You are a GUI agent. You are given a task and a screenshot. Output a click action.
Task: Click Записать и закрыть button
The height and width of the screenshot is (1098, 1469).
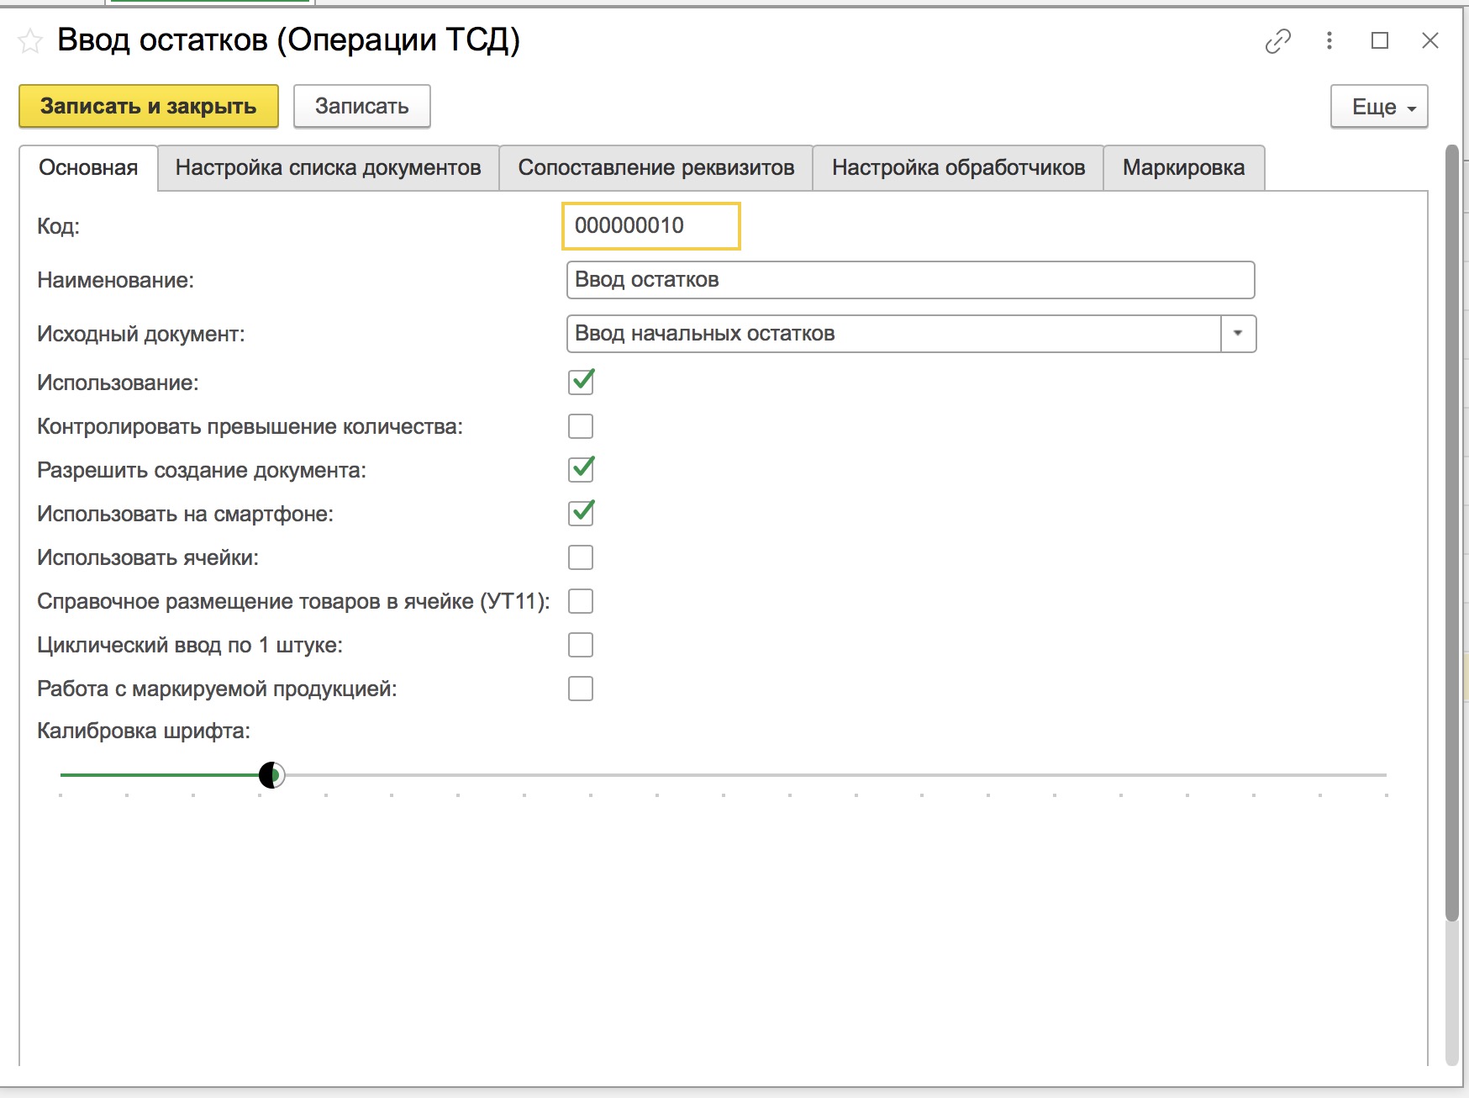[x=149, y=106]
